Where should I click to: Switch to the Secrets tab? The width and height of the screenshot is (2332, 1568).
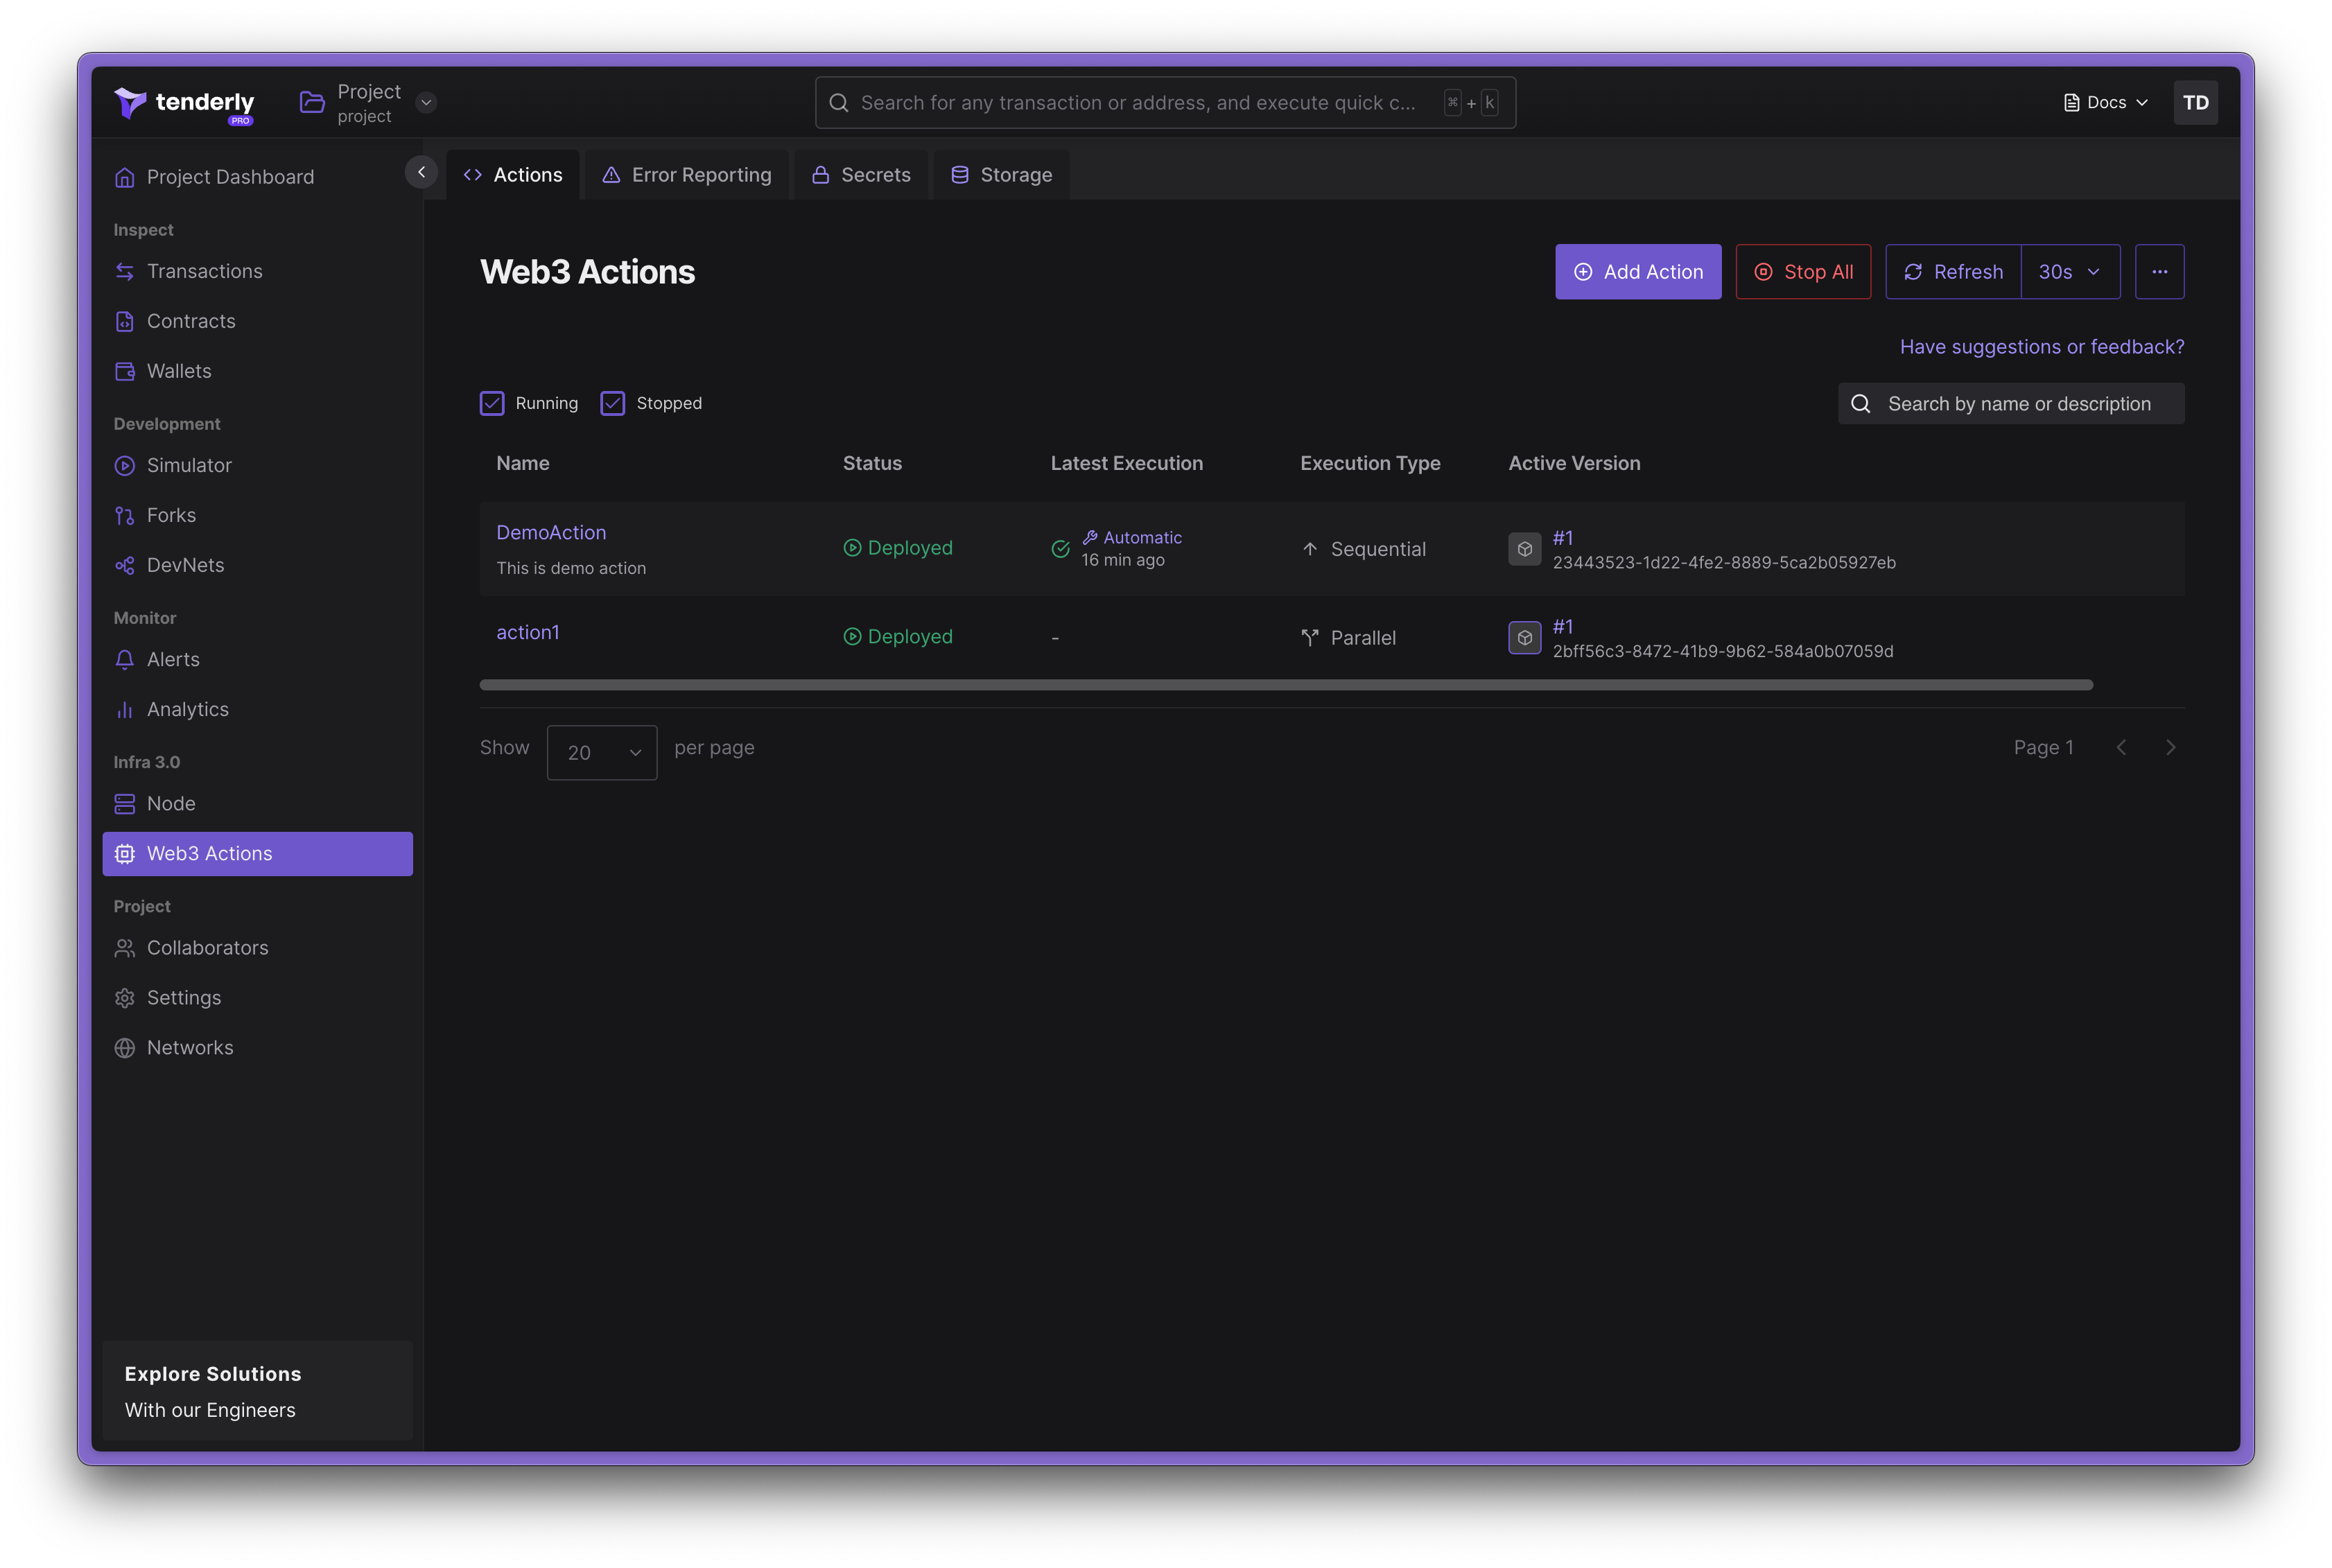[861, 175]
